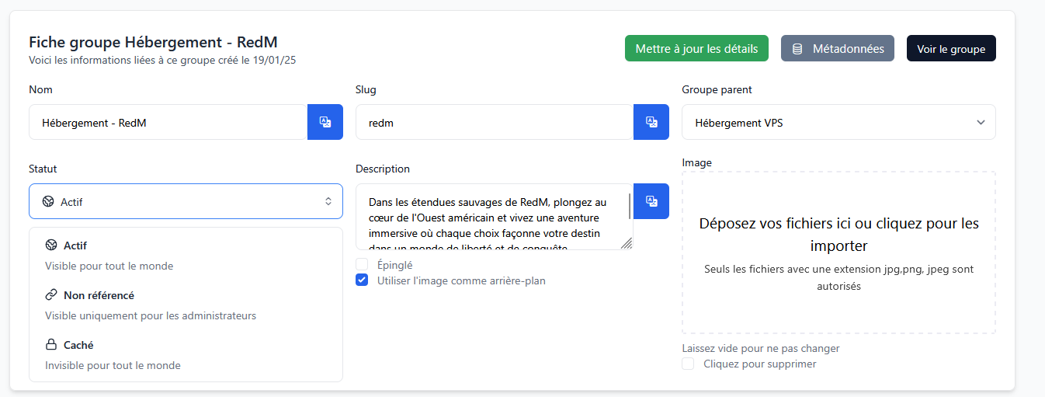The width and height of the screenshot is (1045, 397).
Task: Open the Groupe parent dropdown
Action: click(838, 122)
